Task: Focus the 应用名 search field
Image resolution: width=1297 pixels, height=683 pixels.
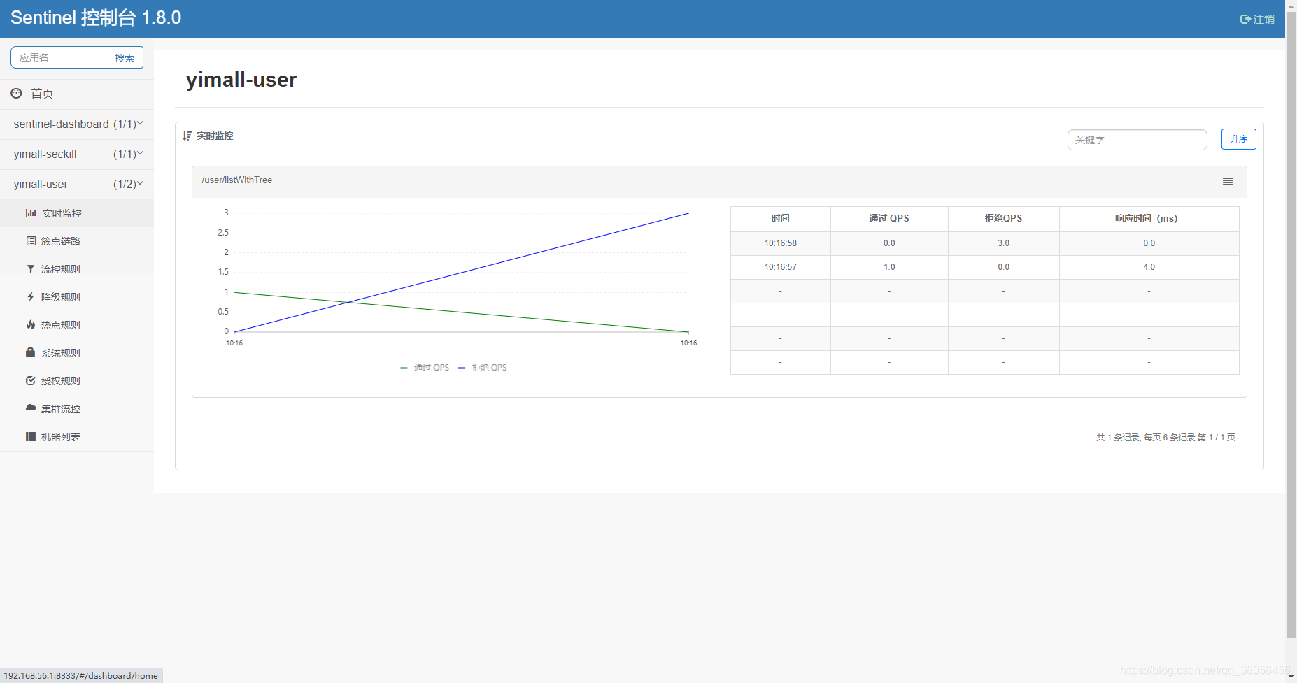Action: pos(59,57)
